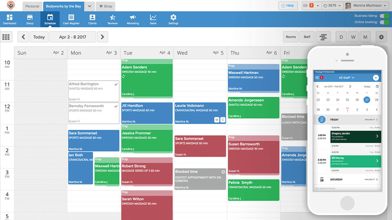The width and height of the screenshot is (392, 220).
Task: Switch to Day view with D button
Action: click(341, 37)
